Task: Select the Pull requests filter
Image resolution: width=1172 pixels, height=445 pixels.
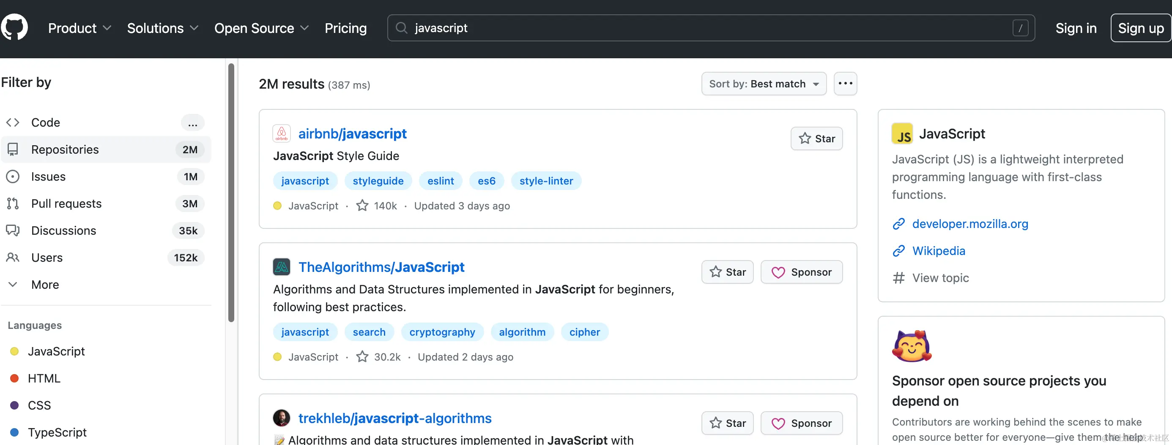Action: 66,204
